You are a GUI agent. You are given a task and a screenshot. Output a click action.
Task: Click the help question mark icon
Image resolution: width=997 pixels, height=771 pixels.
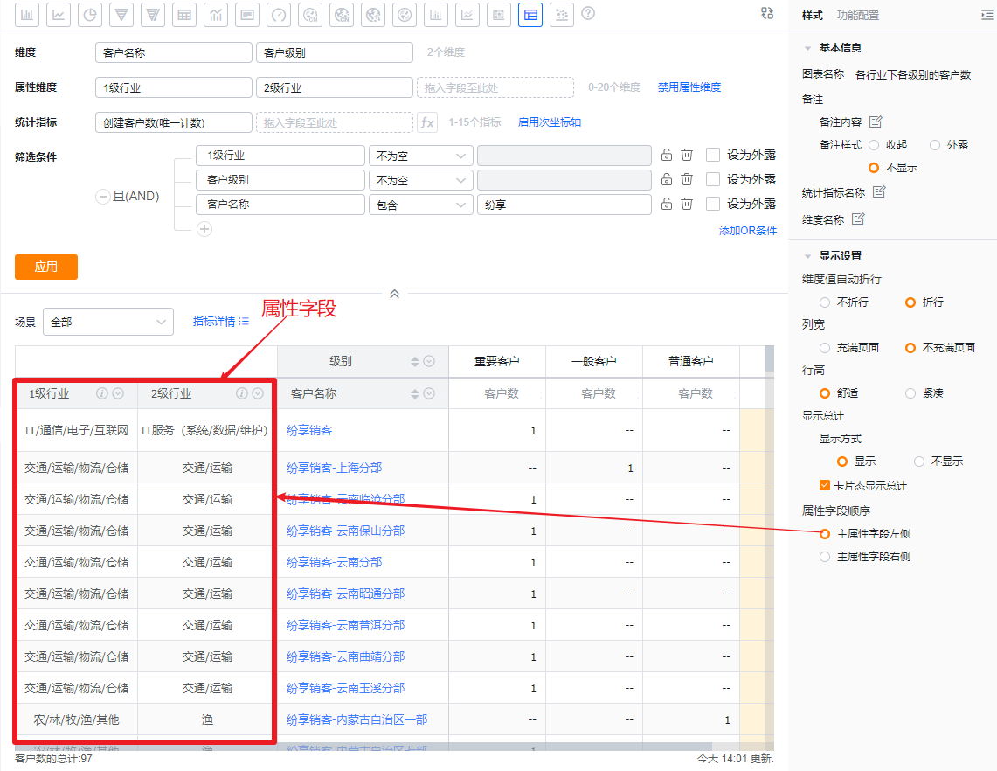click(588, 14)
